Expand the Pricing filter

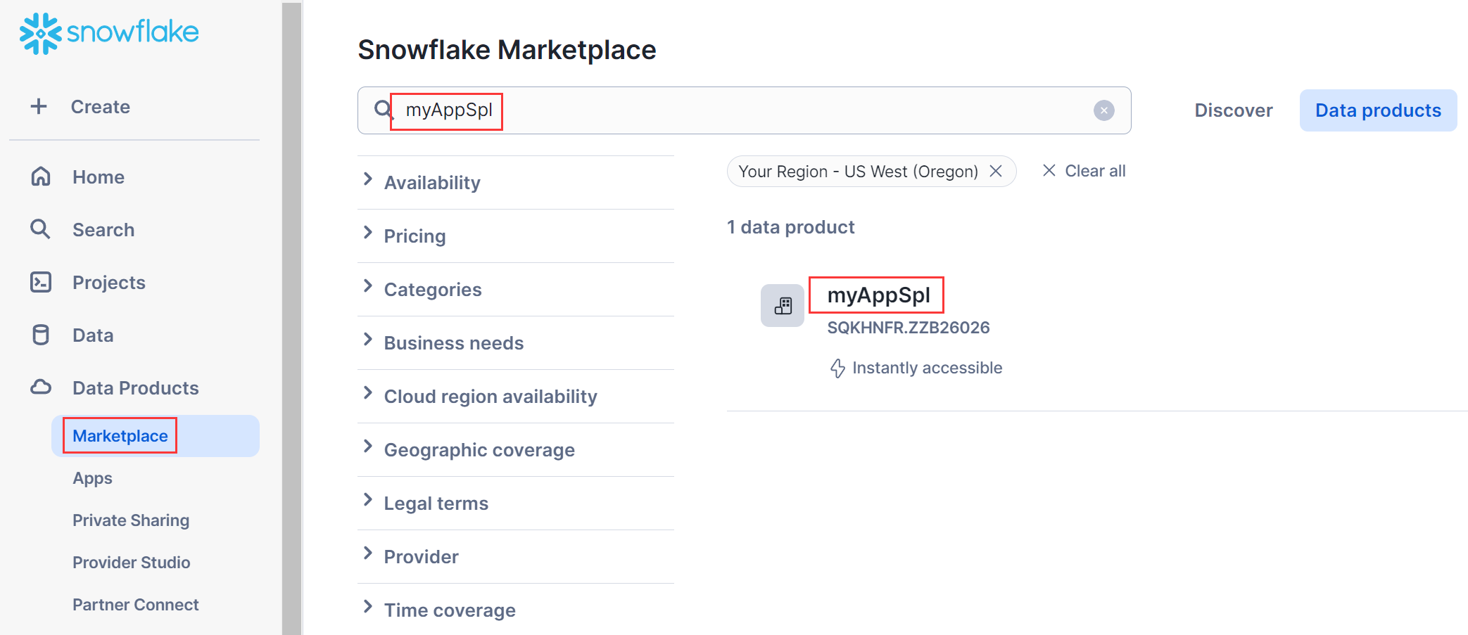pyautogui.click(x=415, y=236)
